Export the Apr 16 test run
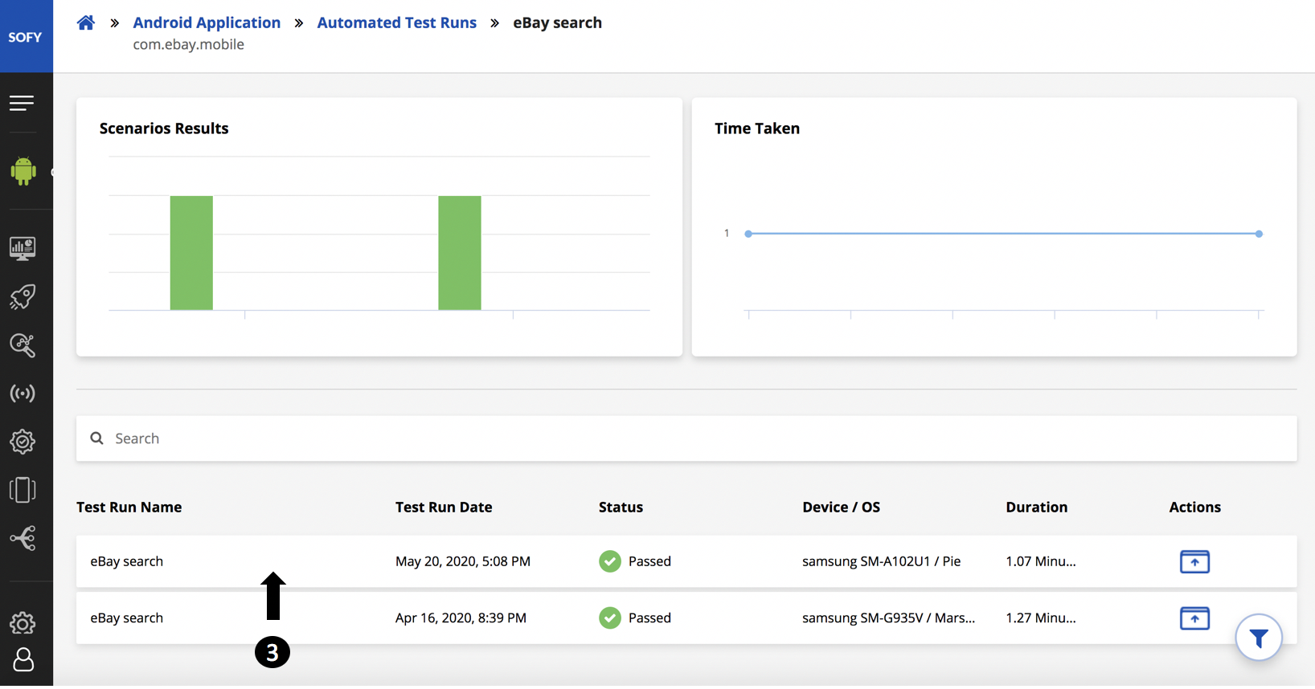1315x689 pixels. coord(1194,618)
